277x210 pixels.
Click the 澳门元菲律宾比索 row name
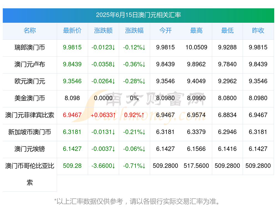pyautogui.click(x=30, y=115)
